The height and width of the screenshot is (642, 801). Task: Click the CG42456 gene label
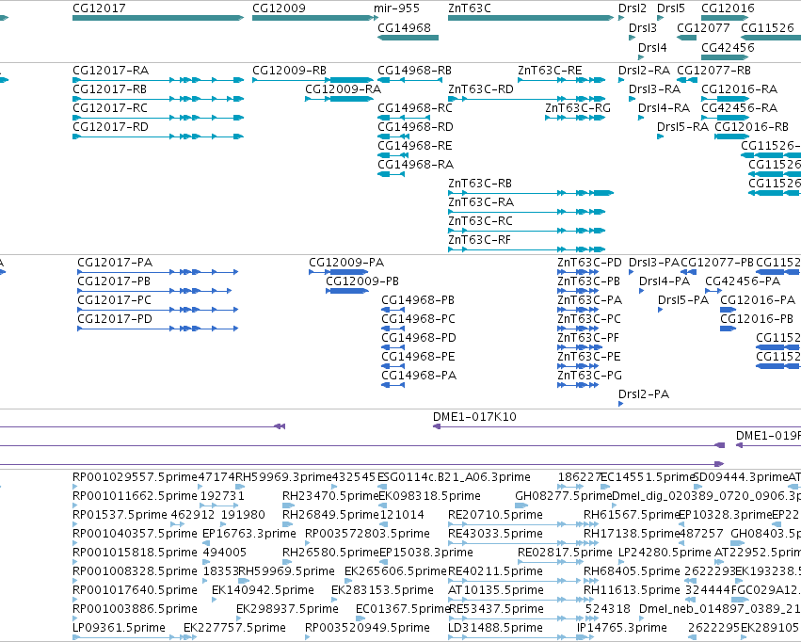click(728, 47)
